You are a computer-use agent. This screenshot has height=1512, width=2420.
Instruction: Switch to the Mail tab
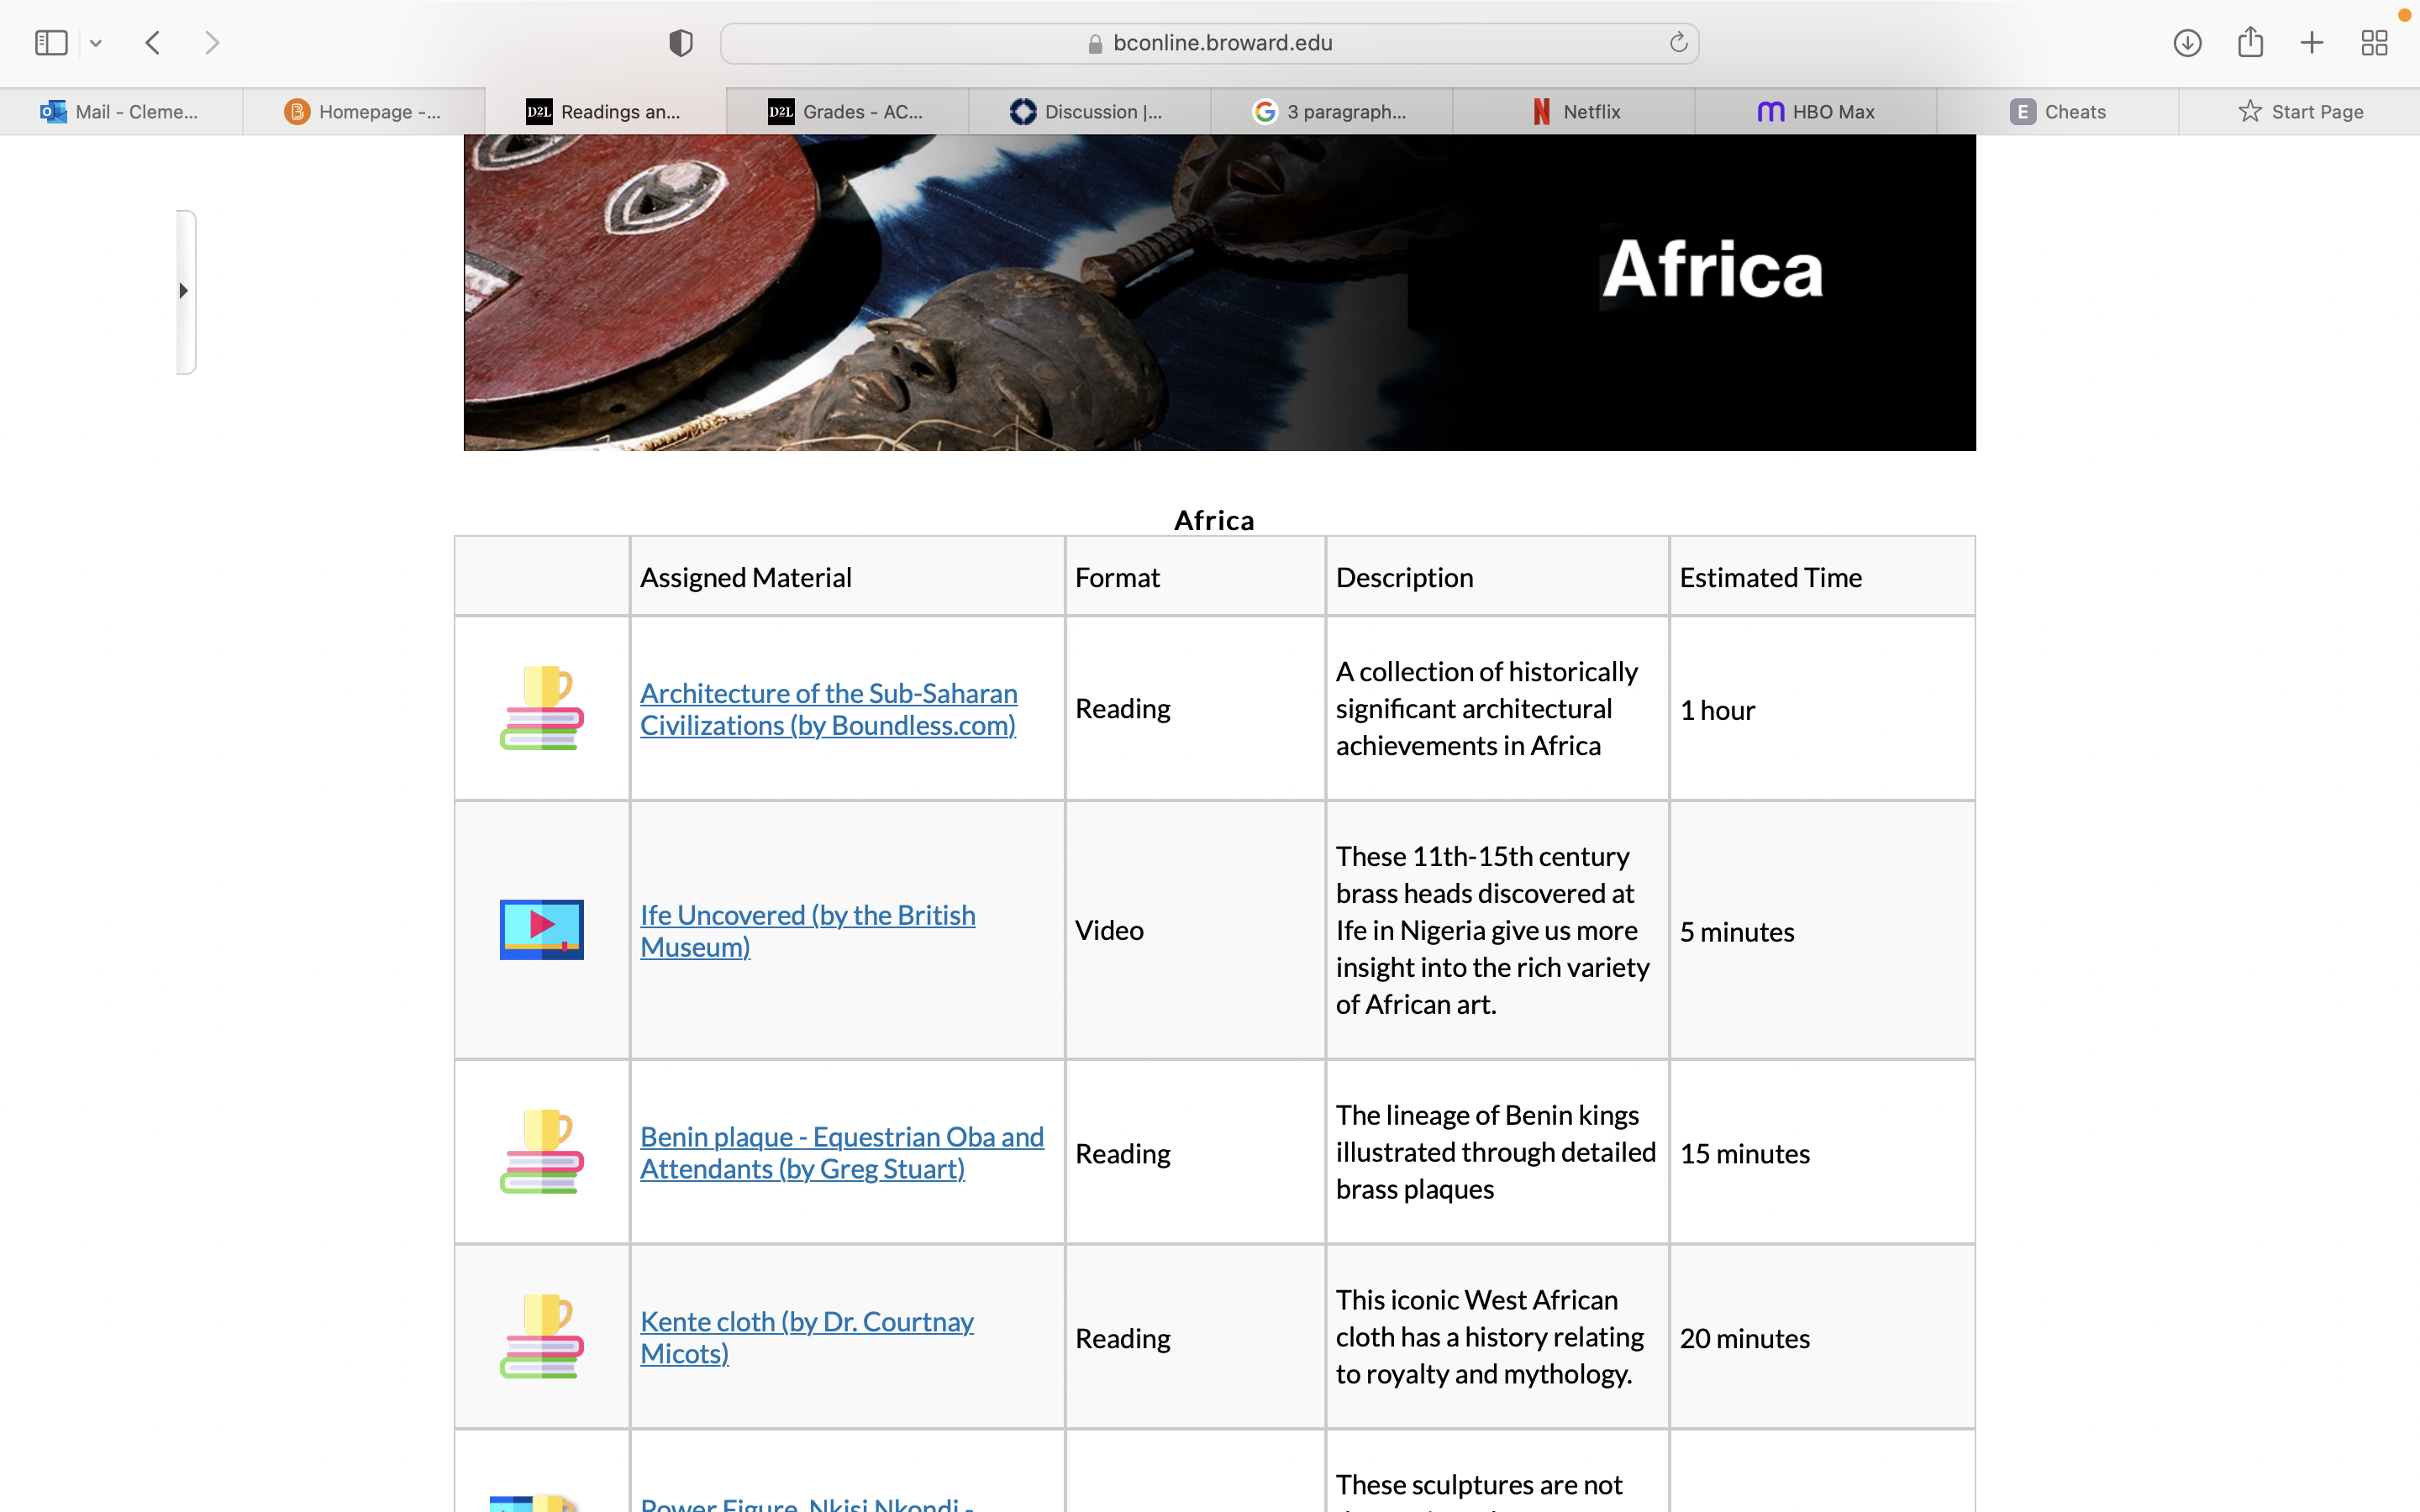tap(121, 112)
